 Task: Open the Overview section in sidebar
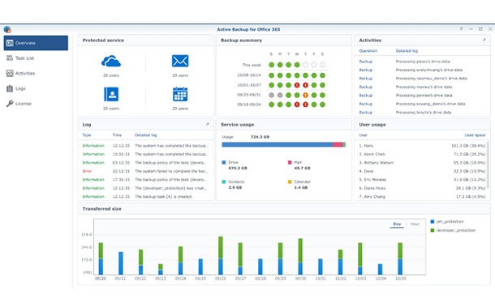point(36,43)
